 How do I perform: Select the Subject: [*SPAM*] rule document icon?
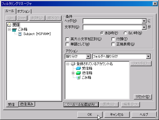[x=20, y=34]
